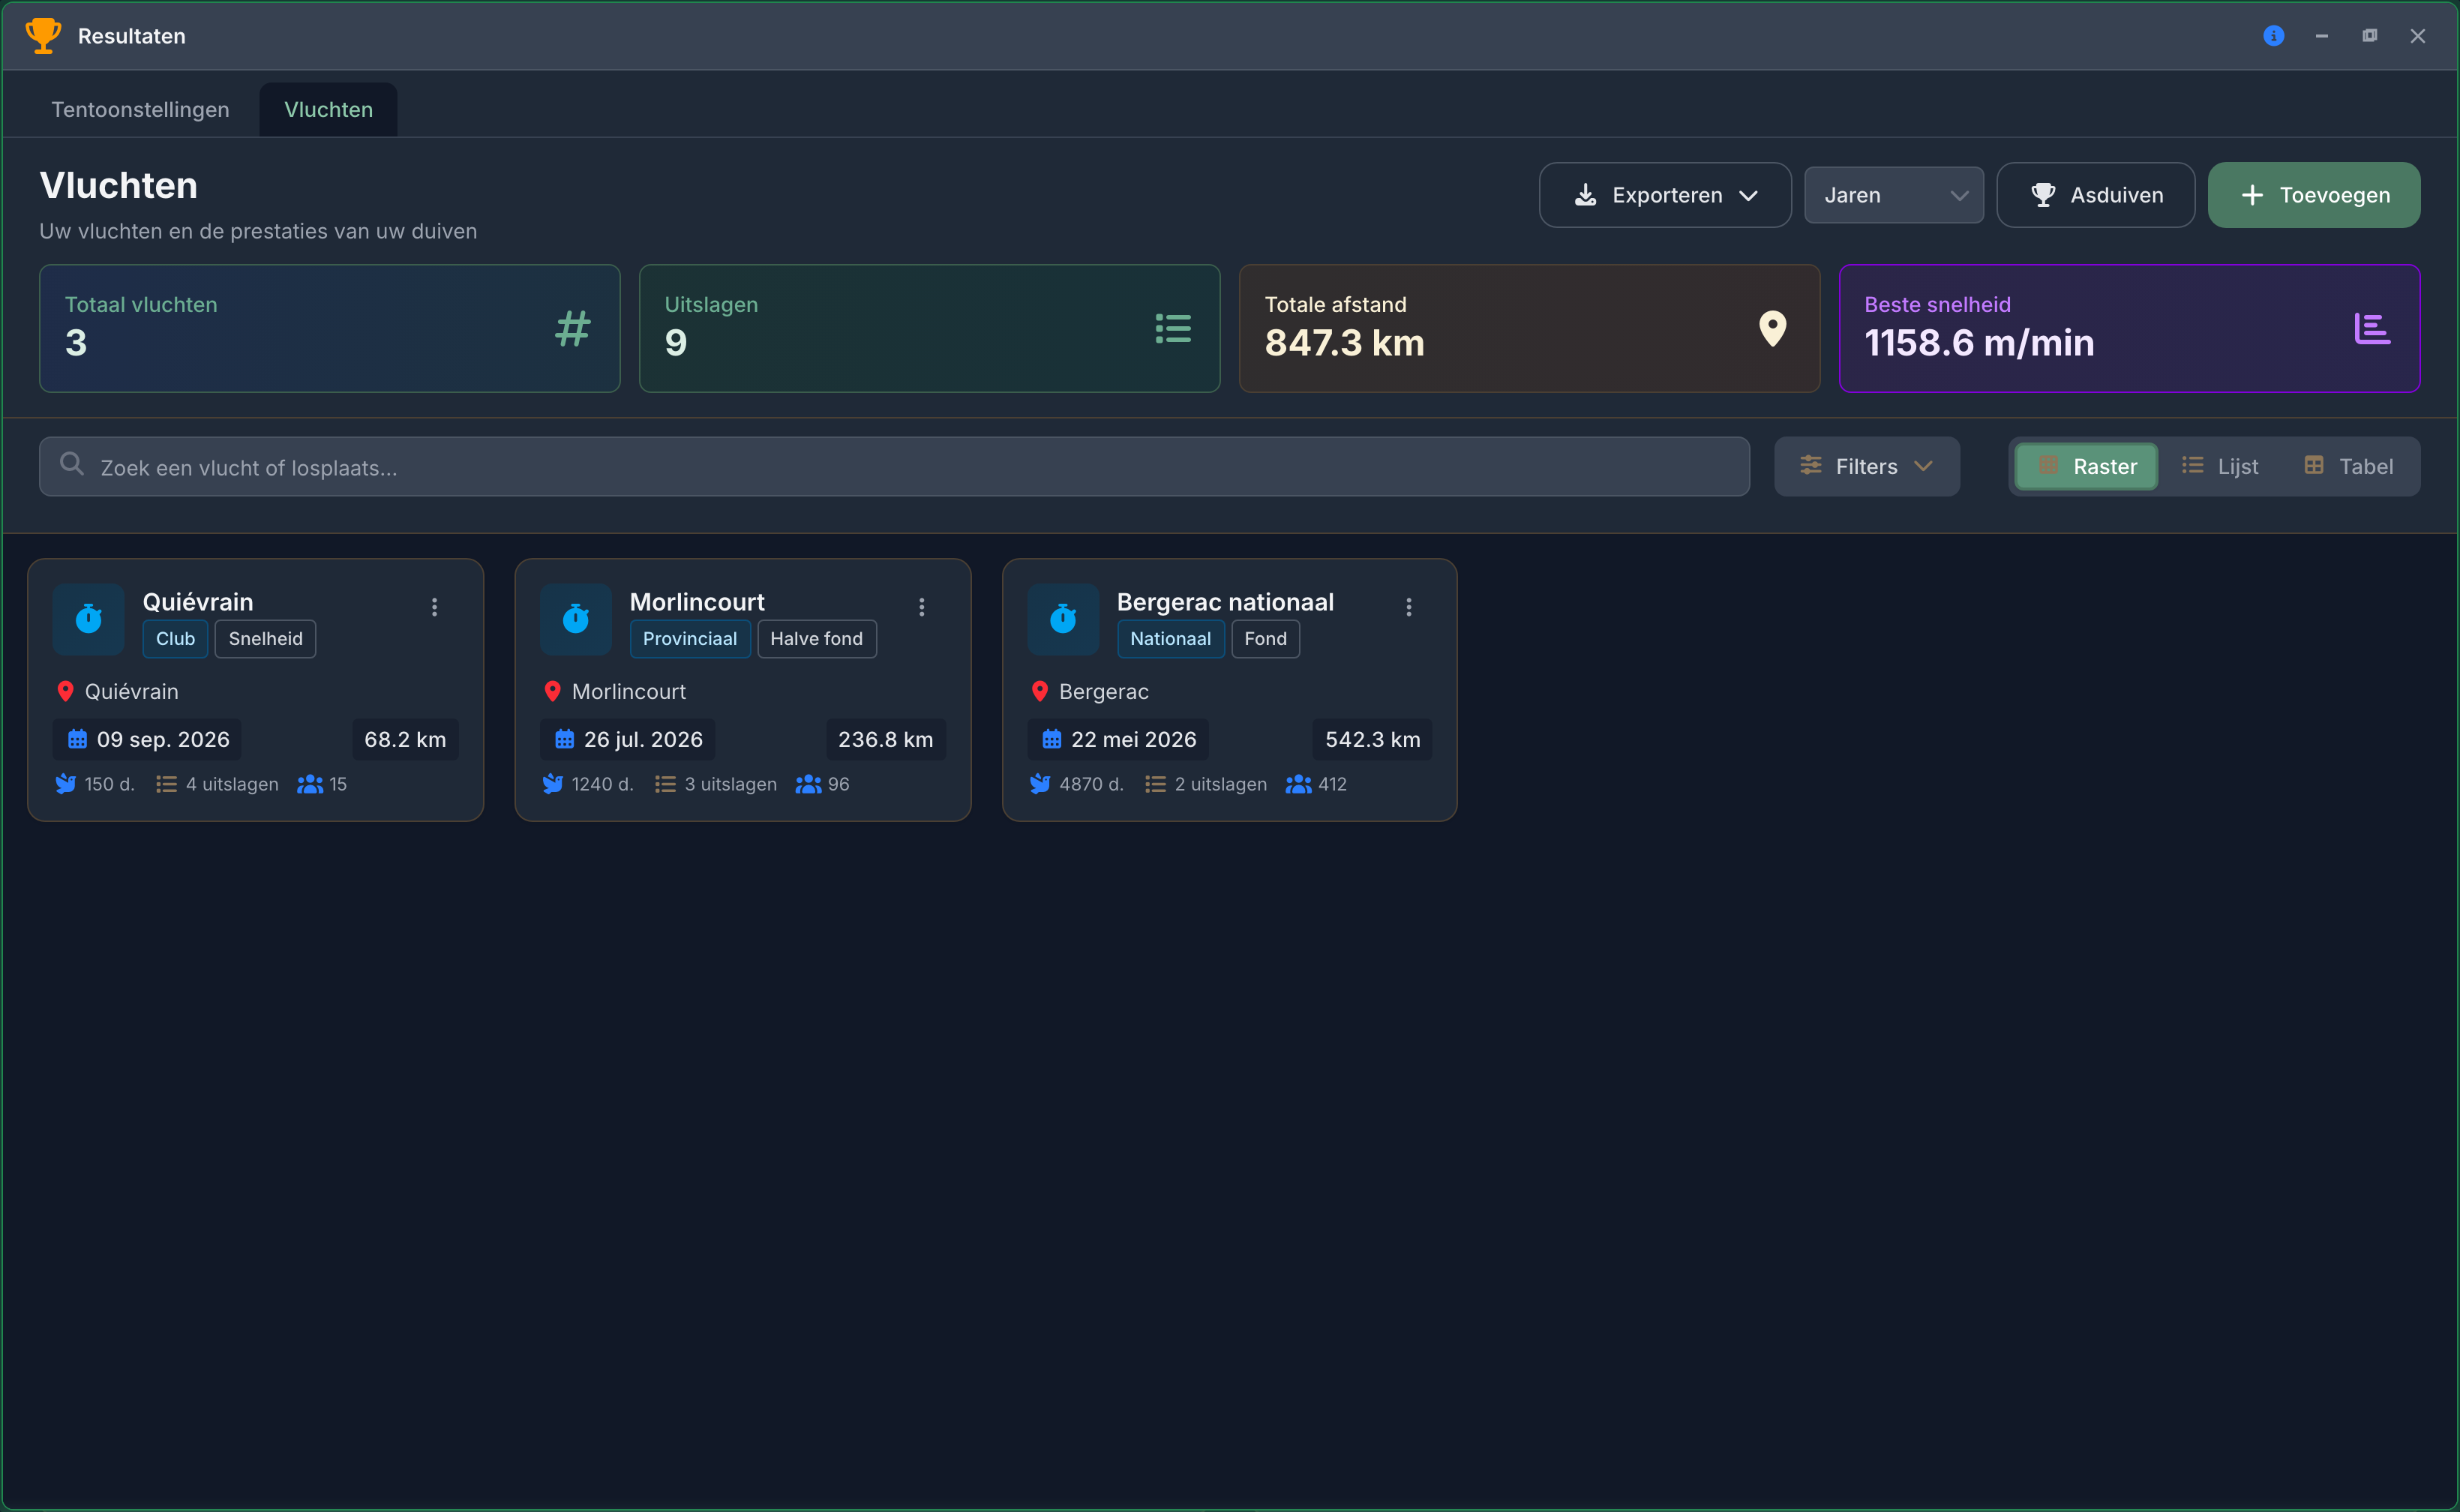
Task: Click the list icon in Uitslagen tile
Action: click(x=1172, y=328)
